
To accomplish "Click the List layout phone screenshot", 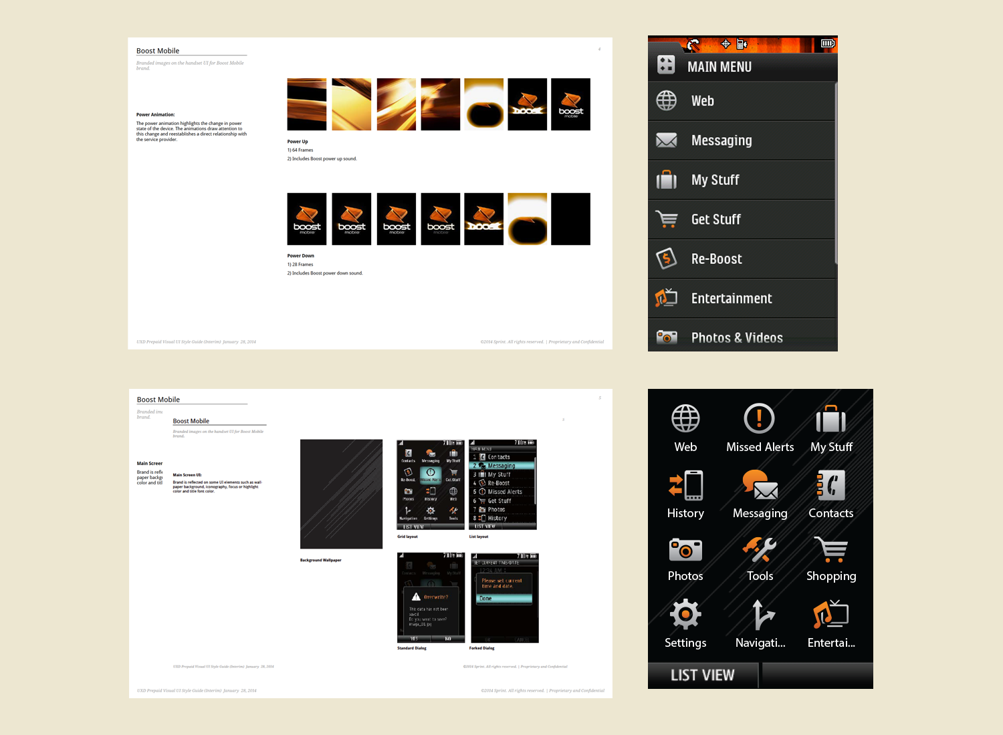I will [503, 484].
